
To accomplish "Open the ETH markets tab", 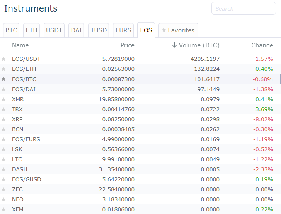I will coord(31,30).
